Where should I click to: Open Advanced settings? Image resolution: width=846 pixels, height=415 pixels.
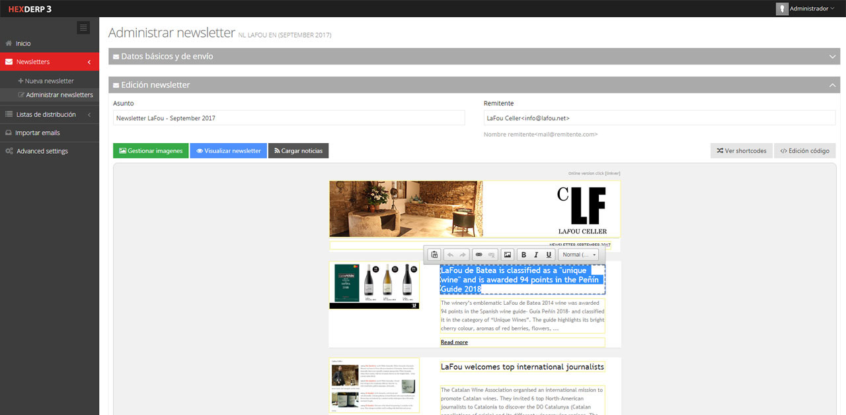[x=42, y=151]
